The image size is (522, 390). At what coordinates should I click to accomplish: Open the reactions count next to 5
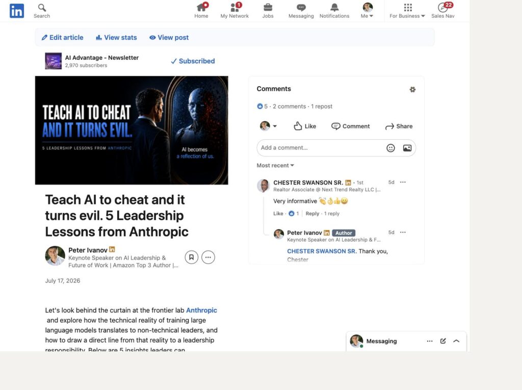click(263, 106)
